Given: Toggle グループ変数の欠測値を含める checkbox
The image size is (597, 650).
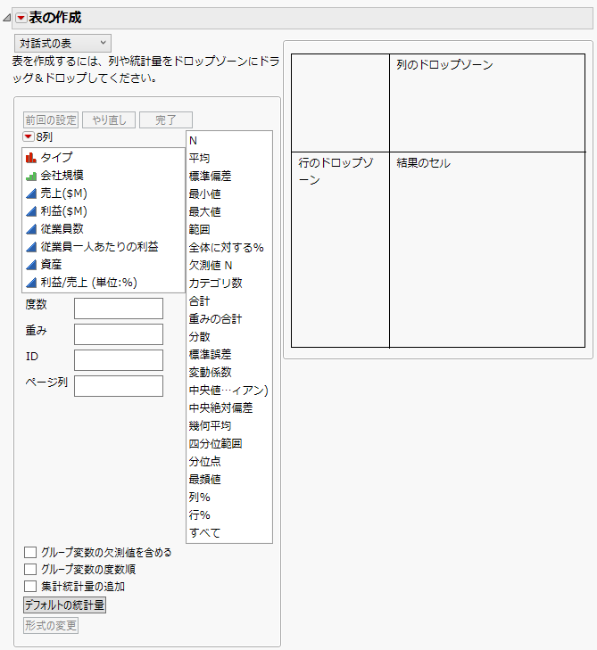Looking at the screenshot, I should pyautogui.click(x=30, y=552).
